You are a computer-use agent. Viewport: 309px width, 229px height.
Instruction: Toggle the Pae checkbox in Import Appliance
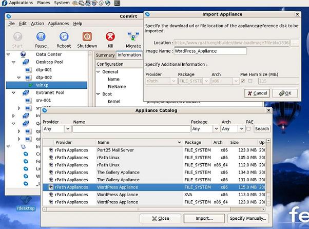(243, 81)
